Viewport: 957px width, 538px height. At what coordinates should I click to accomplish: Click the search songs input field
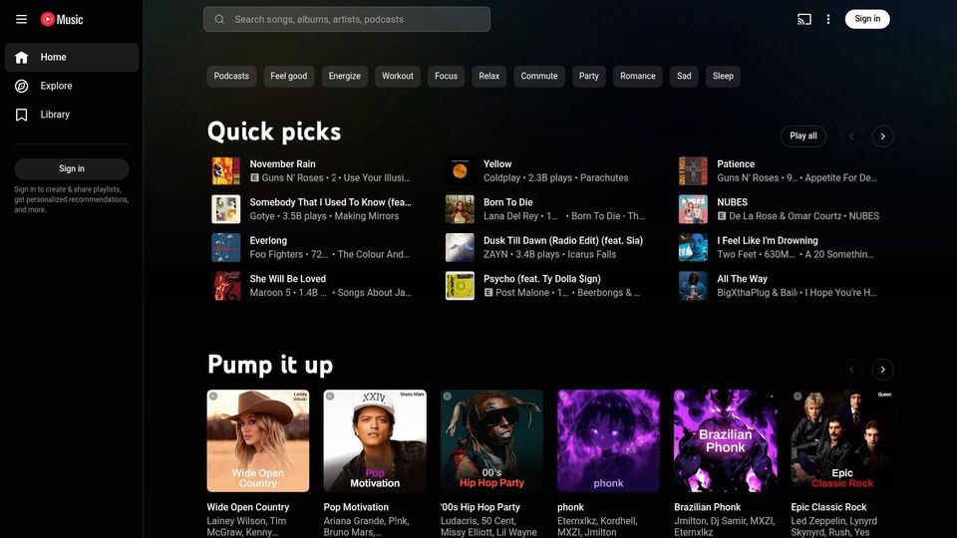click(347, 20)
